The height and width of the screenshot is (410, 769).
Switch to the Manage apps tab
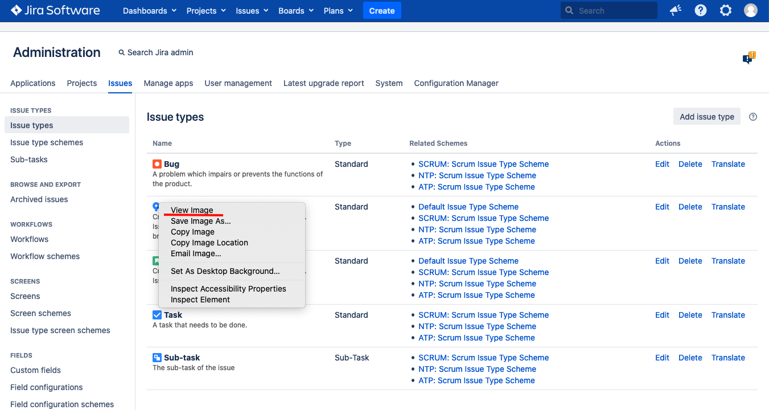coord(168,83)
